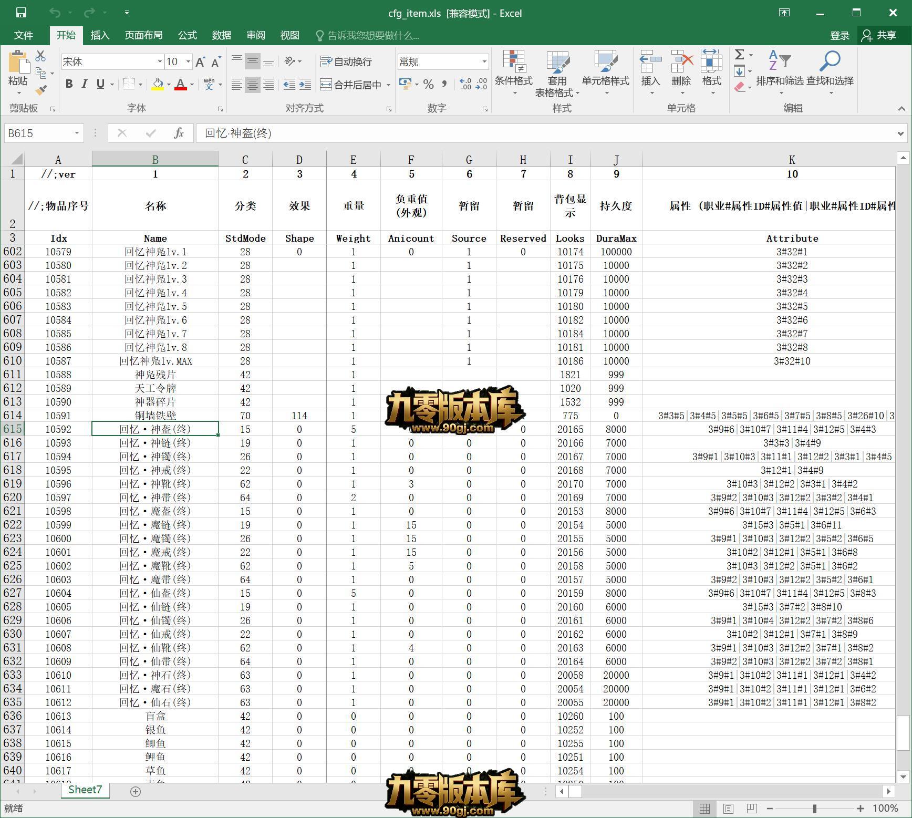Add a new sheet with plus icon

[x=135, y=791]
